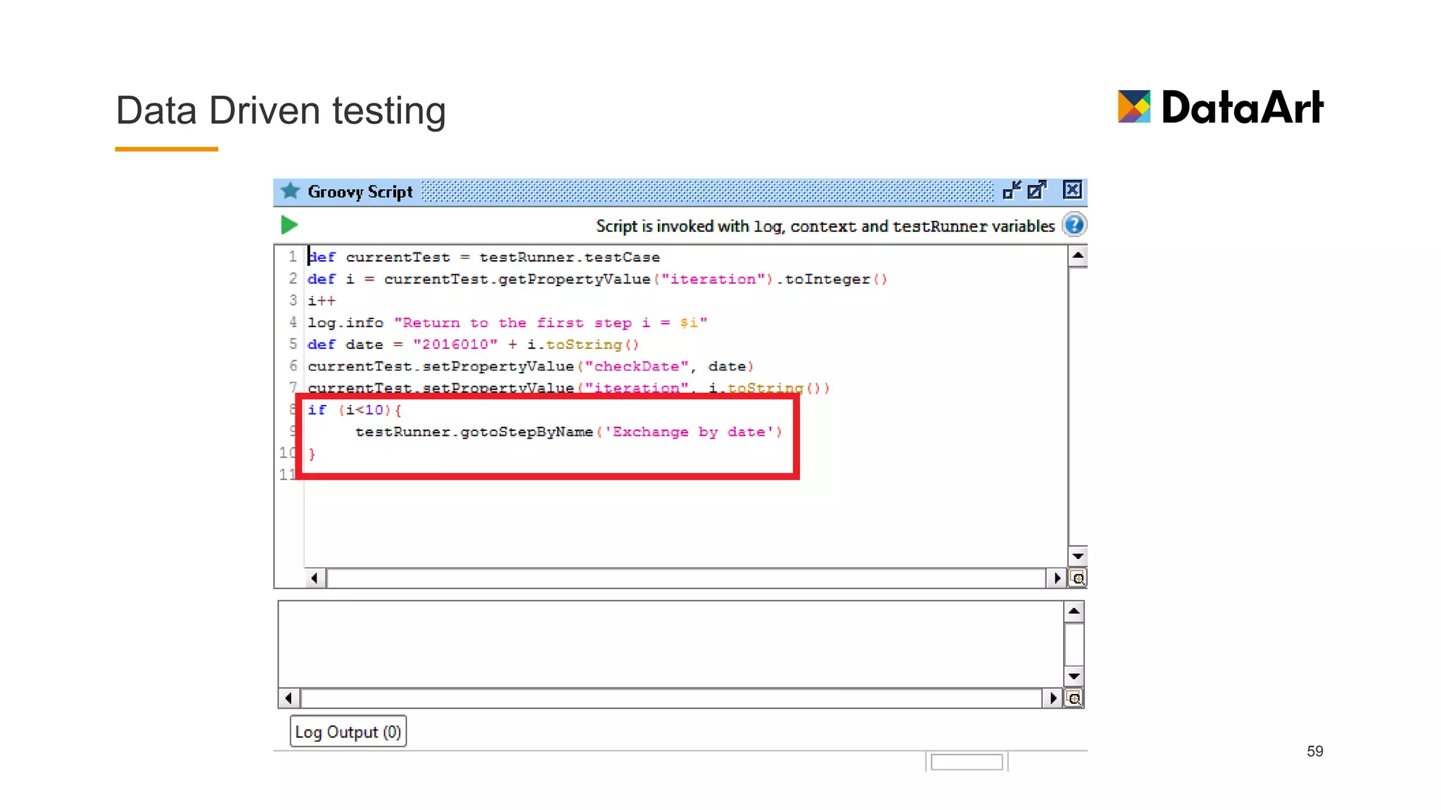This screenshot has height=810, width=1441.
Task: Click the 'i++' code line
Action: 322,301
